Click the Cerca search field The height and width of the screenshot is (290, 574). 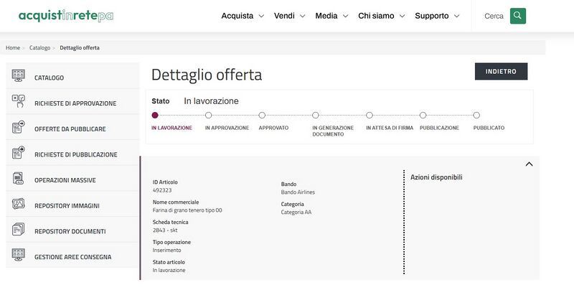494,16
